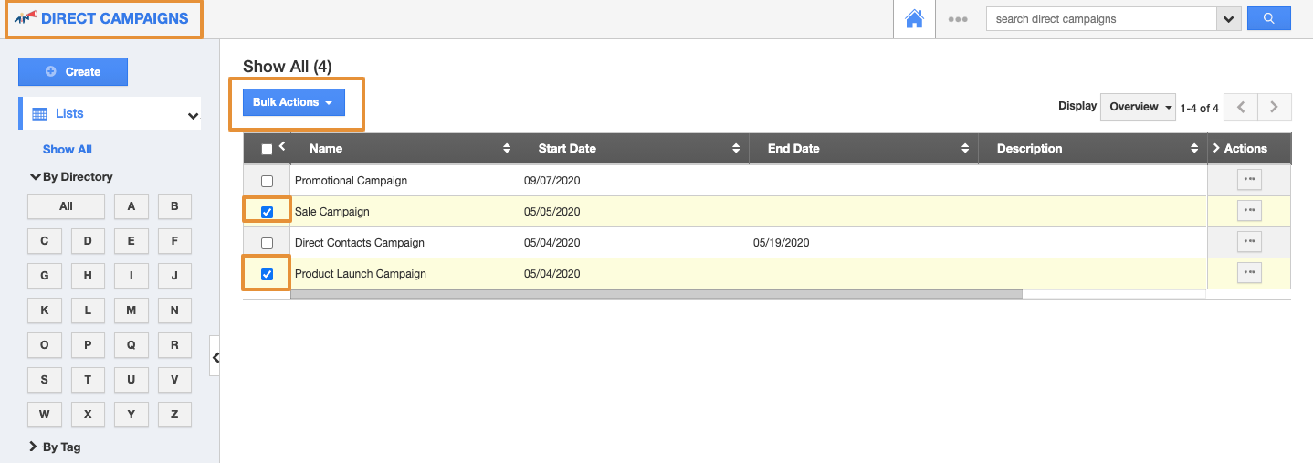The width and height of the screenshot is (1313, 463).
Task: Open actions menu for Direct Contacts Campaign
Action: (1248, 242)
